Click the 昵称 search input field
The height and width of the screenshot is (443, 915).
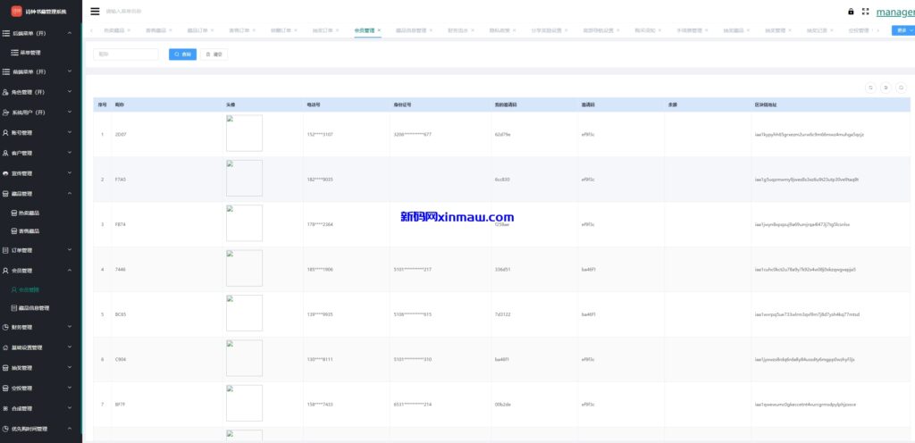[126, 54]
